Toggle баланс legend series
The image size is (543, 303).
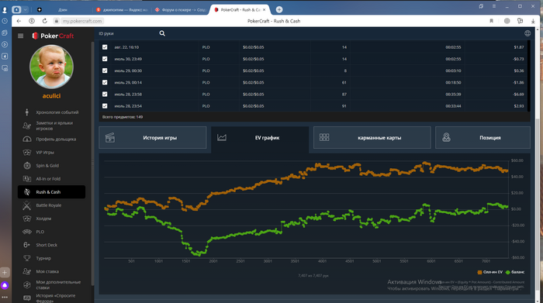coord(515,272)
